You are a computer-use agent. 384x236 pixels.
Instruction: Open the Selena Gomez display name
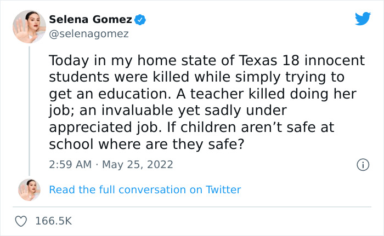tap(91, 20)
